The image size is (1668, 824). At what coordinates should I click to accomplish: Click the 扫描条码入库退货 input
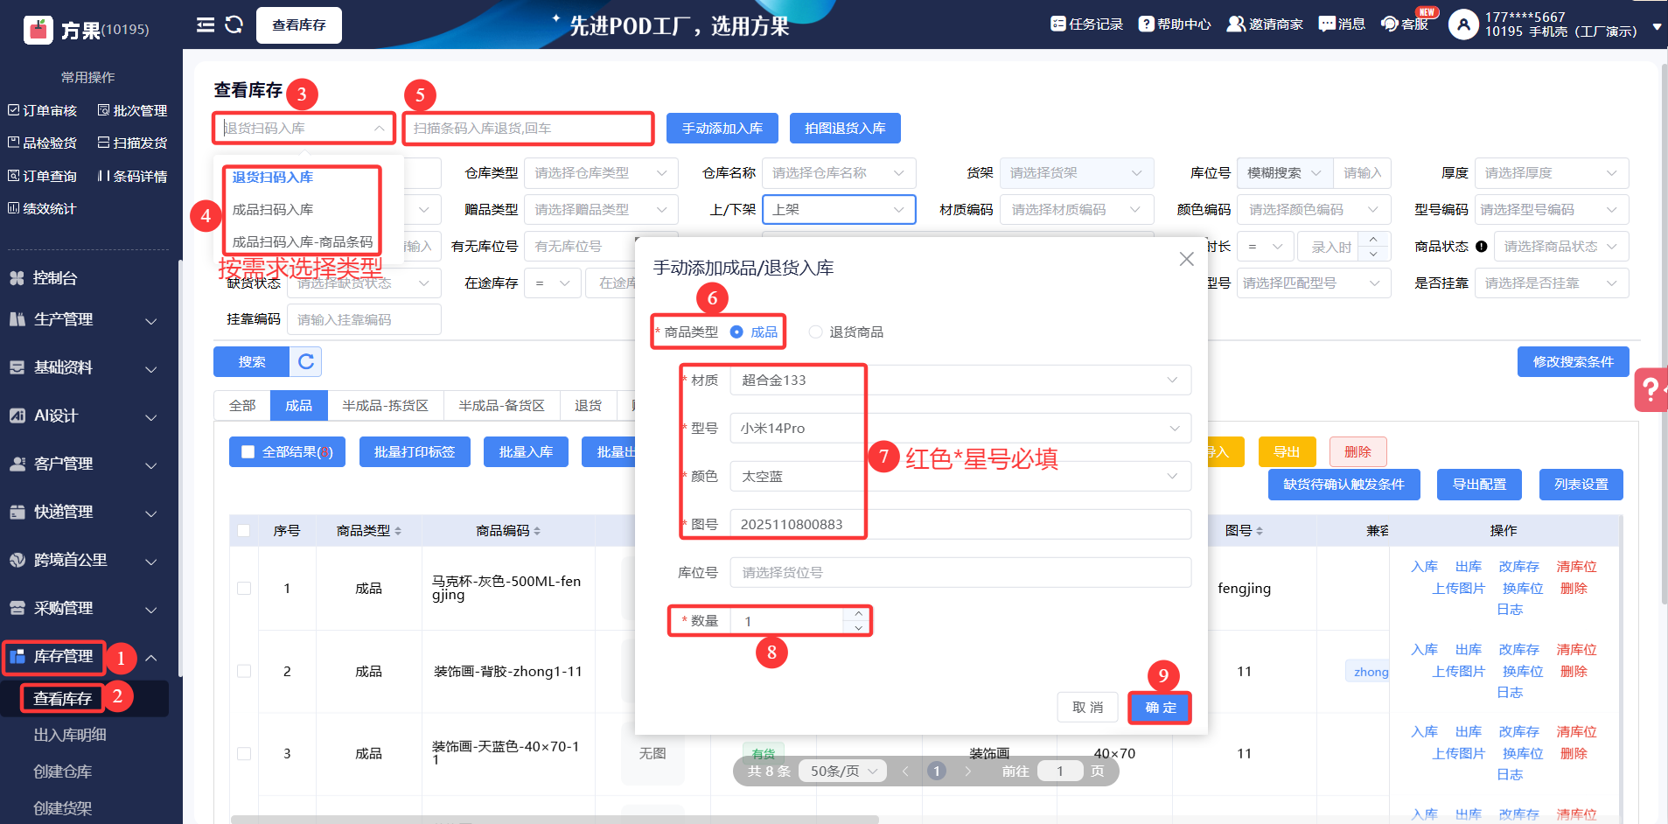(528, 128)
